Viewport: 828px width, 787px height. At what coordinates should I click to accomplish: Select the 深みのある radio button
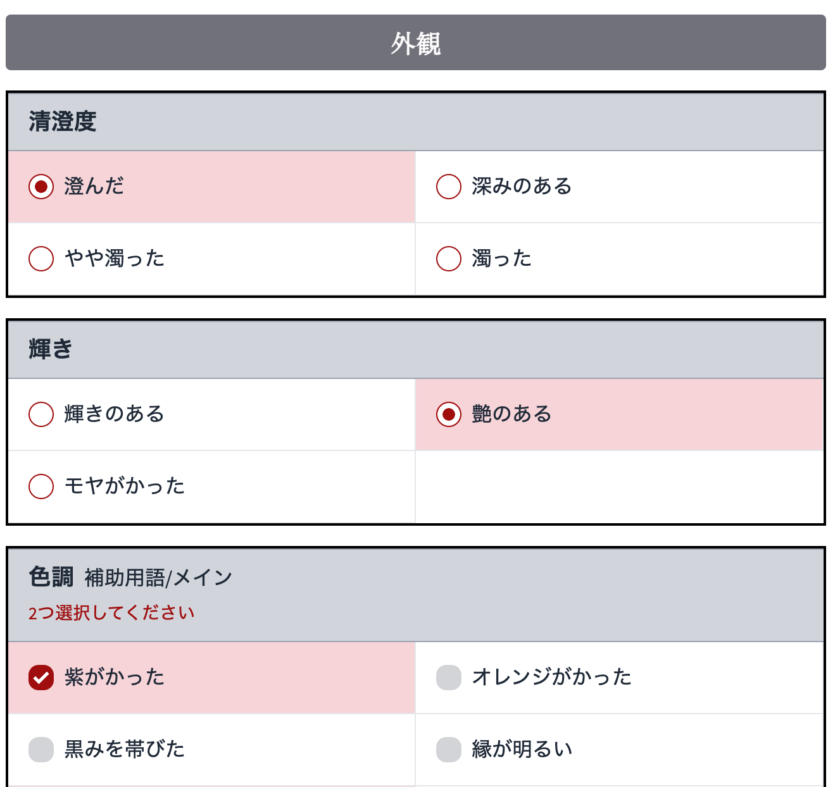(x=449, y=187)
